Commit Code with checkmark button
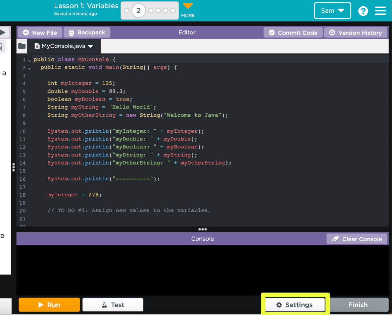The image size is (392, 315). point(293,33)
